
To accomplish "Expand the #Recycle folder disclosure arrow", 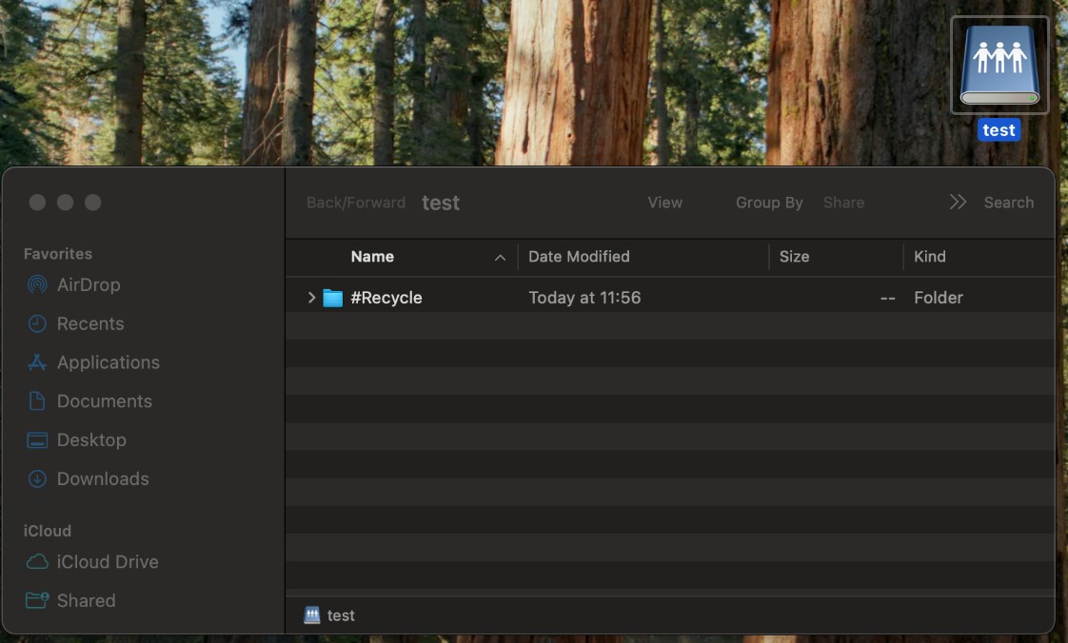I will tap(311, 298).
